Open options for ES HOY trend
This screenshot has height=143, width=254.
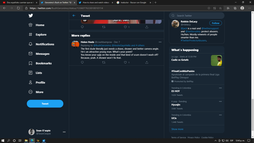[x=220, y=88]
